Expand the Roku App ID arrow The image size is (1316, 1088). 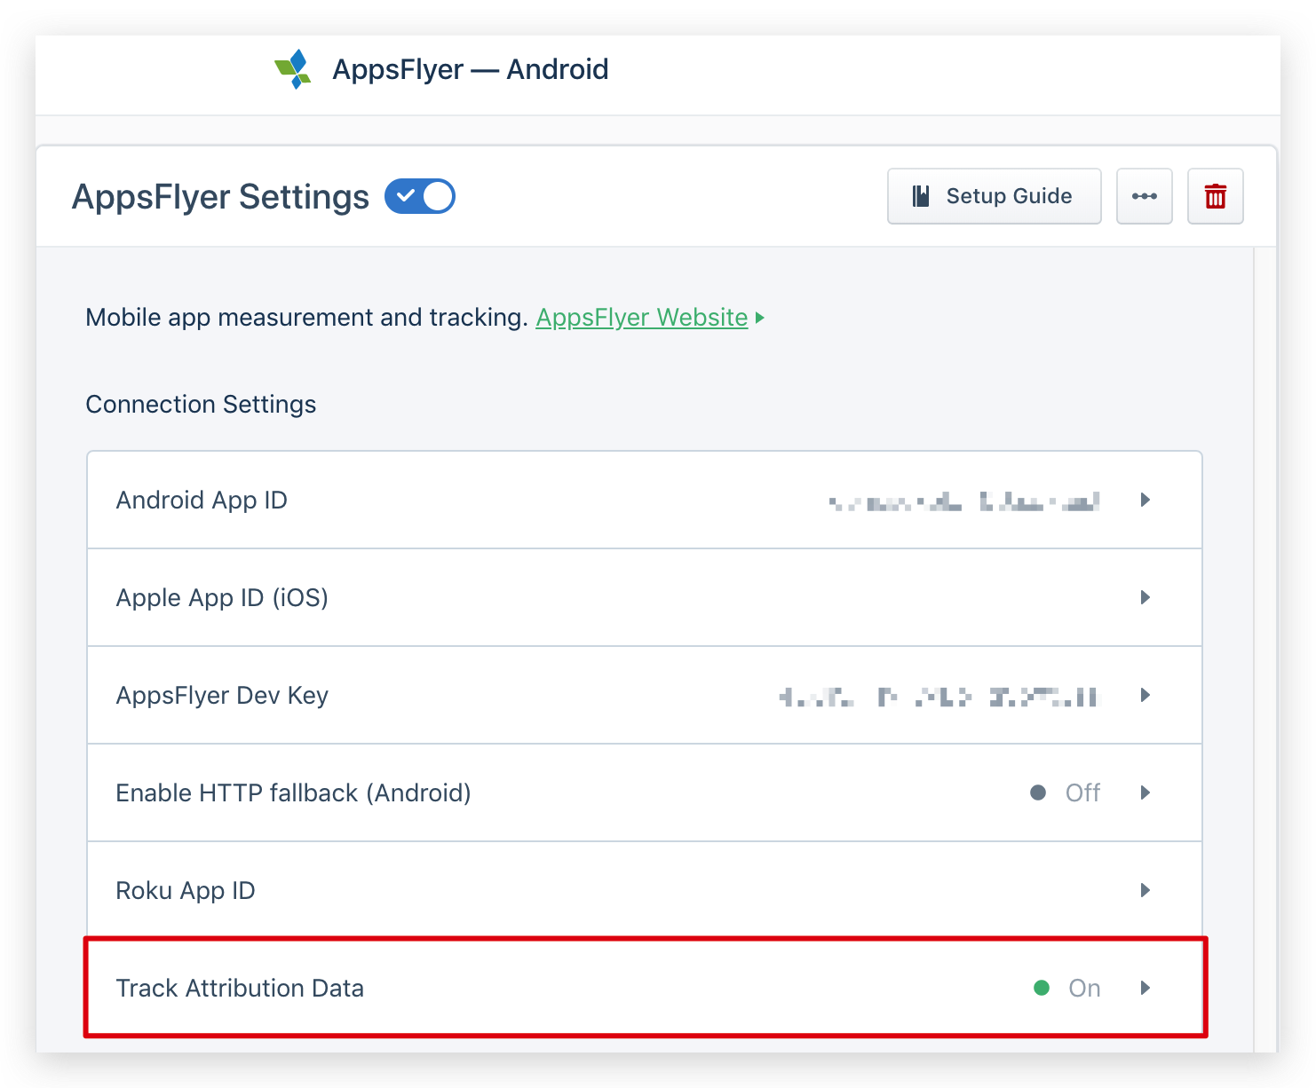[1146, 891]
